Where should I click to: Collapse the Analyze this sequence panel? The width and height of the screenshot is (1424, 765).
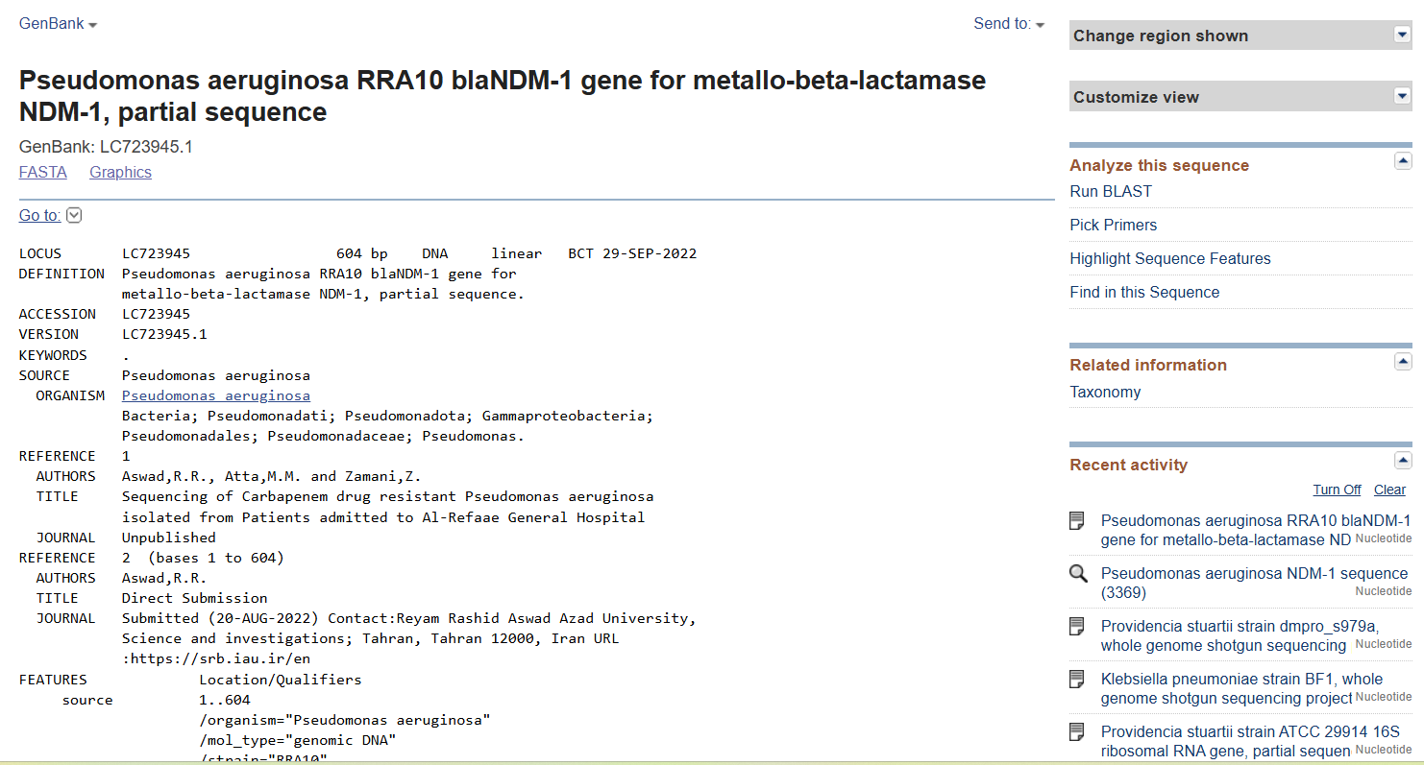(1404, 160)
